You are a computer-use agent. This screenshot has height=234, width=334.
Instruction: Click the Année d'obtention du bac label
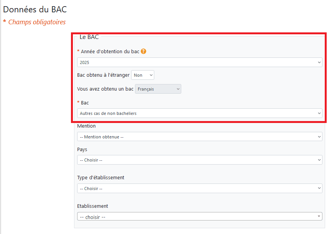110,51
